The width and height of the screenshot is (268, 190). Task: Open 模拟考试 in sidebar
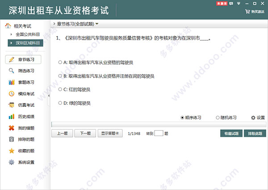(26, 94)
